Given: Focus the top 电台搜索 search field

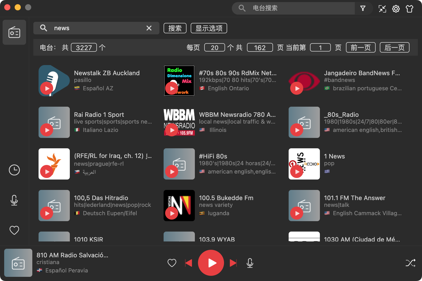Looking at the screenshot, I should 293,8.
